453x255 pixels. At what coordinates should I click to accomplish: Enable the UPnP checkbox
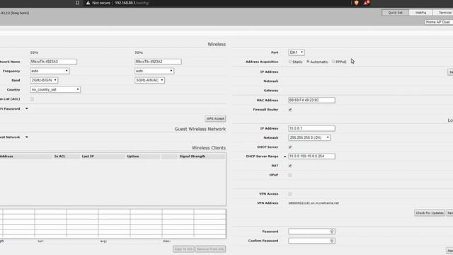point(290,175)
